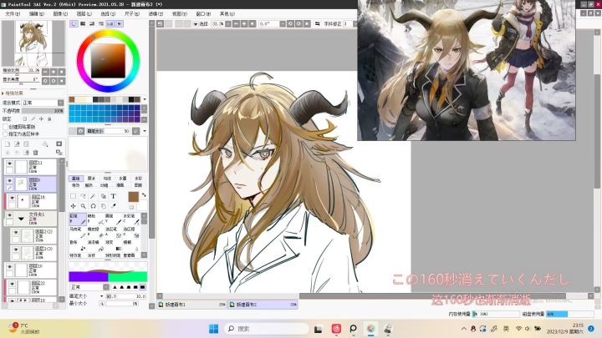
Task: Open the 画笔大小 size list arrow
Action: click(102, 296)
